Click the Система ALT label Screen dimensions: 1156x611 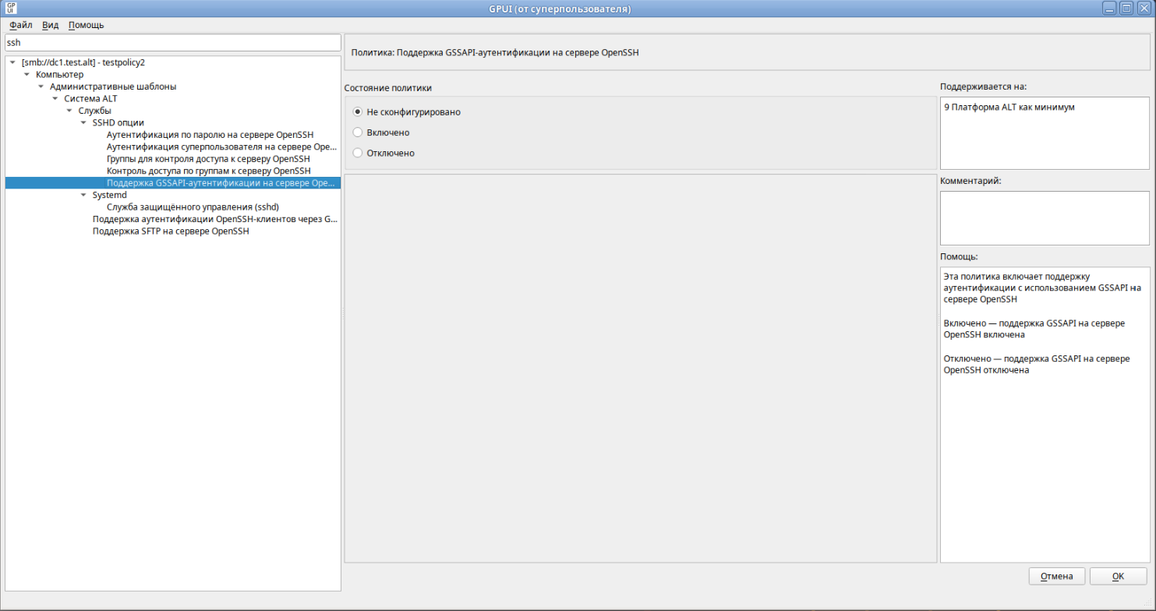(x=90, y=99)
